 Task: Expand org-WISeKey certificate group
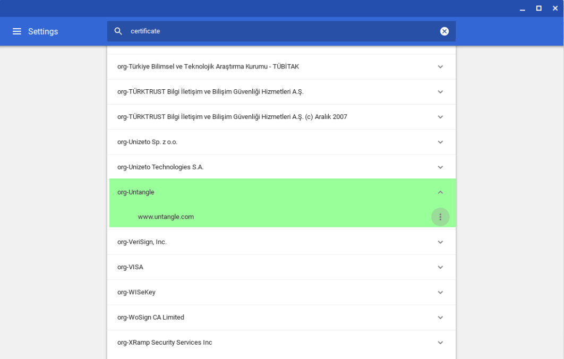tap(440, 292)
